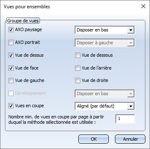Check the Vue de gauche option

point(11,81)
